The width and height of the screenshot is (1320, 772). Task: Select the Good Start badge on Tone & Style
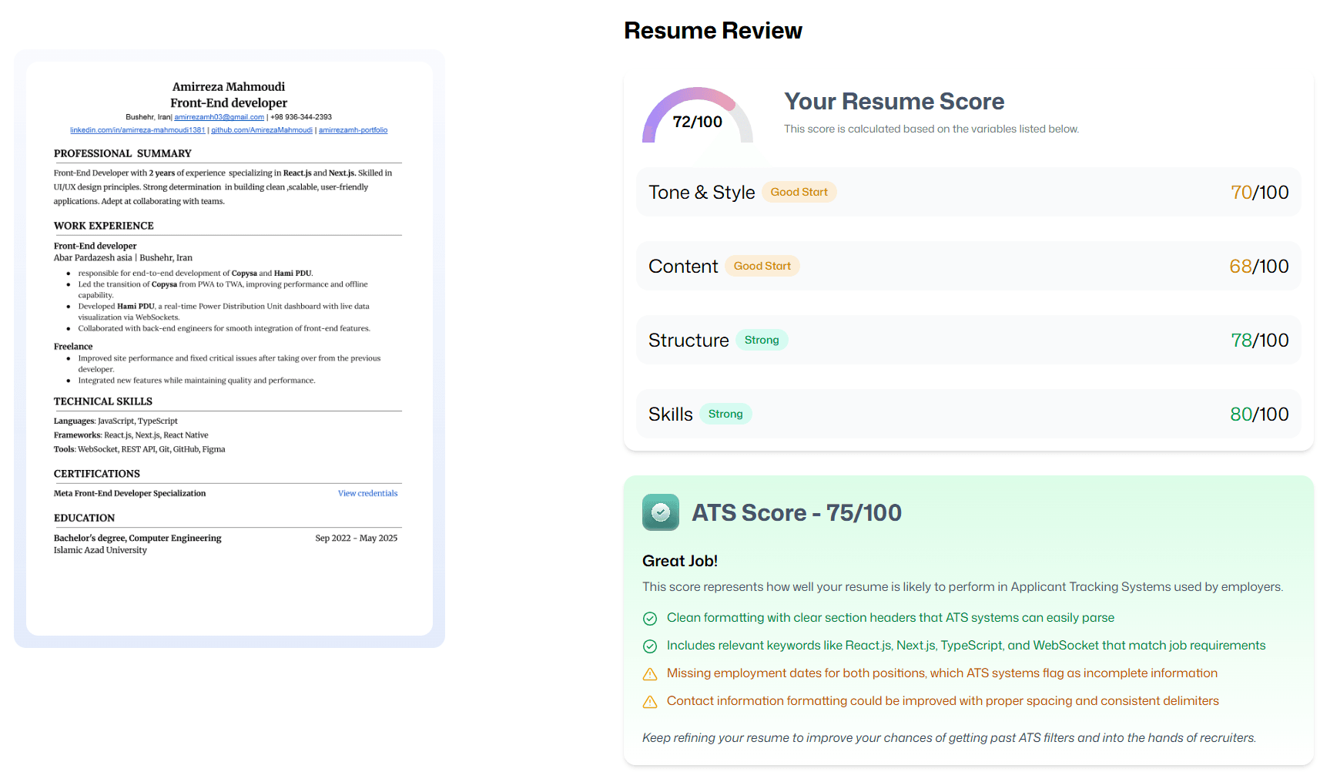pos(799,191)
